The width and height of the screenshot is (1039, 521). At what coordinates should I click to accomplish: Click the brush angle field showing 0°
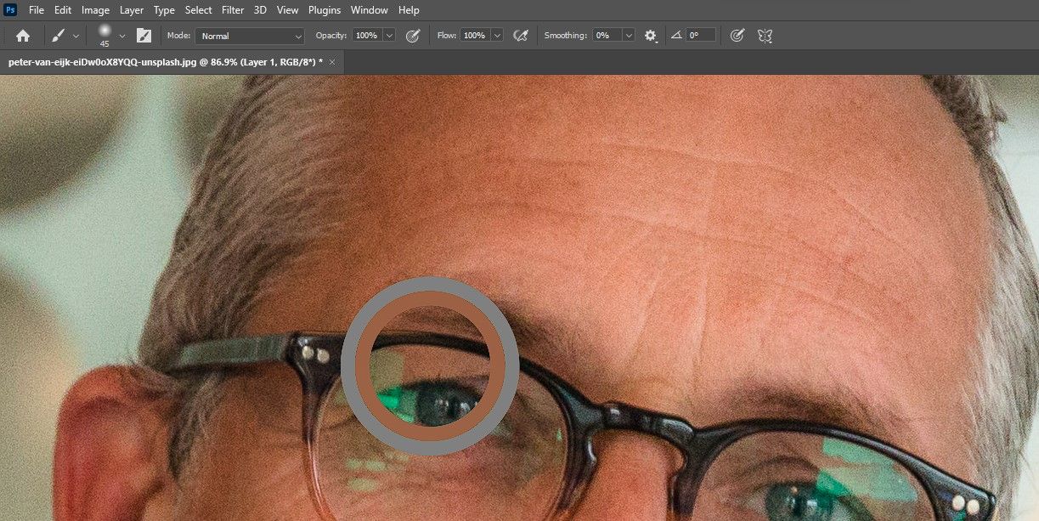pyautogui.click(x=701, y=36)
